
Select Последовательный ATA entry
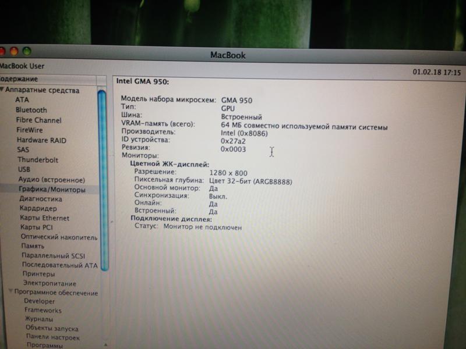pos(60,265)
